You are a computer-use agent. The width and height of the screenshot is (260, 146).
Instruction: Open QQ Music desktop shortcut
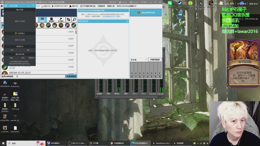(190, 4)
